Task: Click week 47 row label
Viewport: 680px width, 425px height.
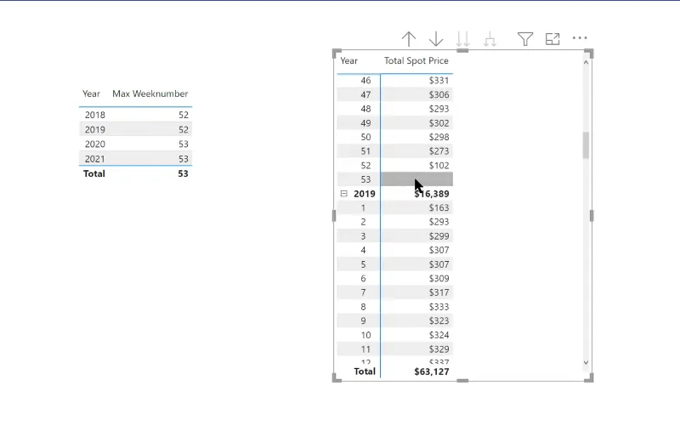Action: tap(365, 94)
